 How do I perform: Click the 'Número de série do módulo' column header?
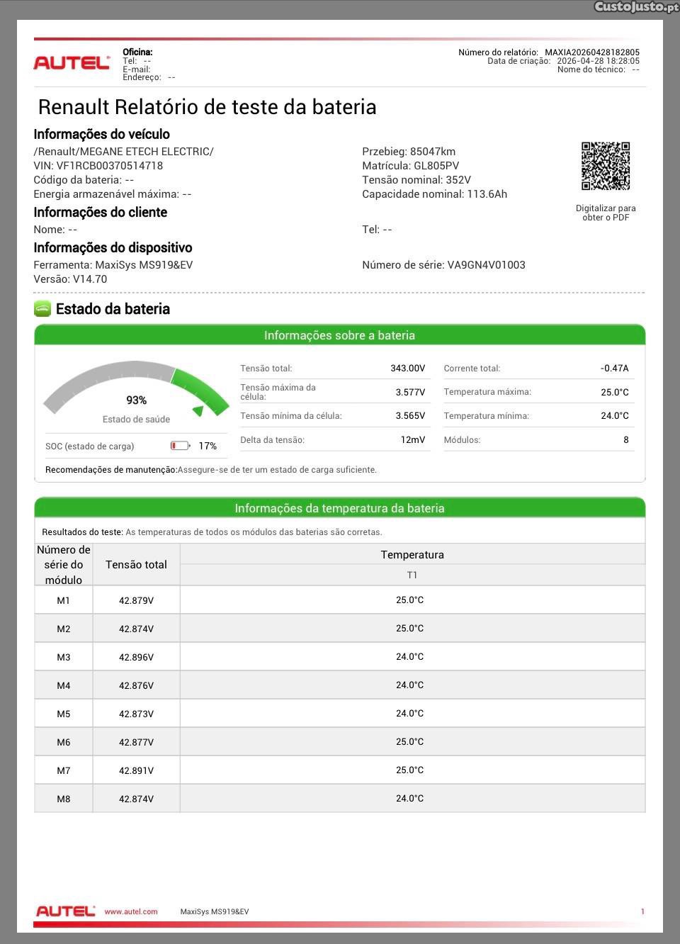64,565
